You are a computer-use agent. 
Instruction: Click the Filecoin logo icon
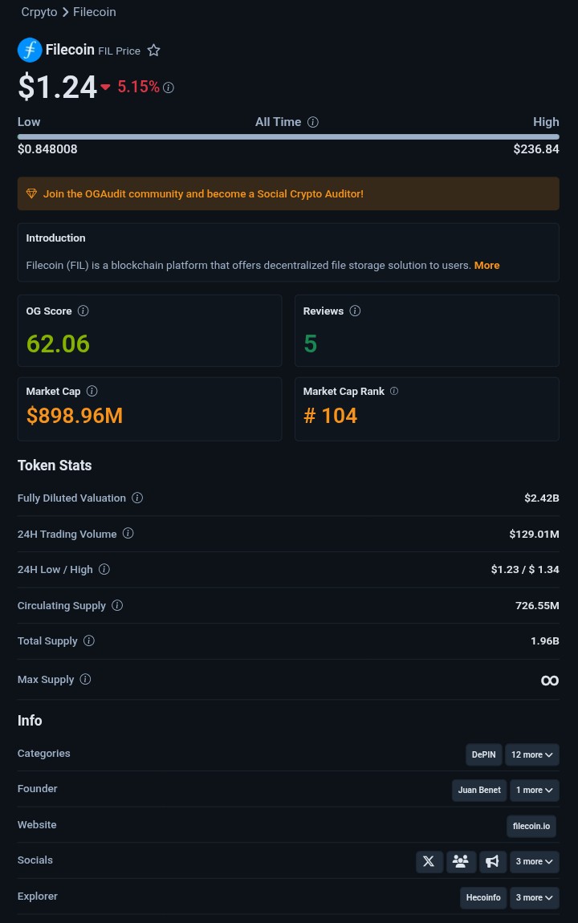click(x=30, y=50)
